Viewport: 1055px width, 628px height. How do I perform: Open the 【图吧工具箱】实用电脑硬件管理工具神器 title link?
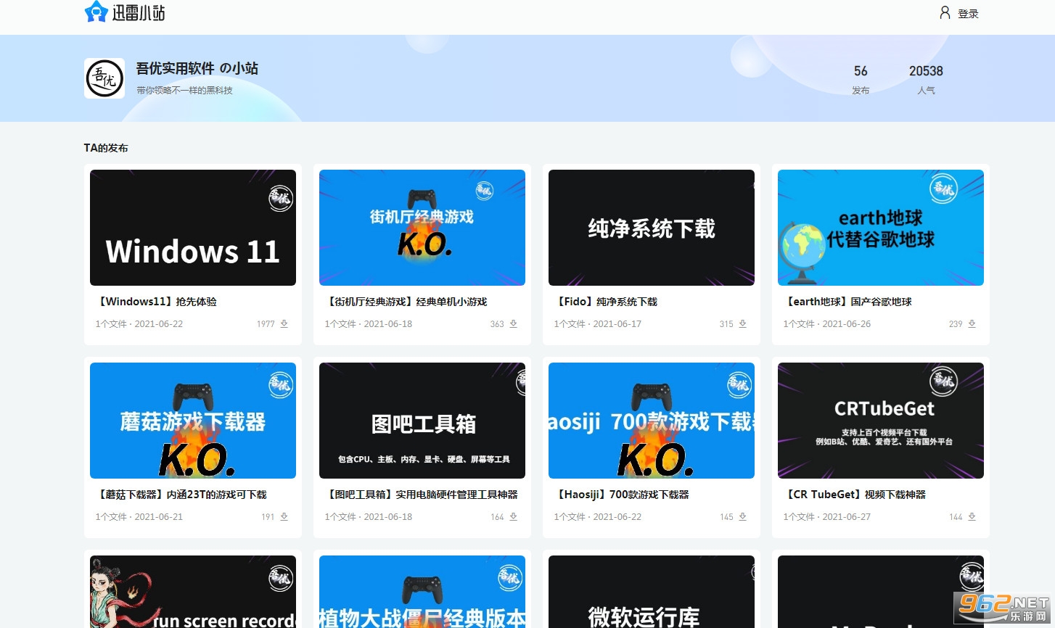[422, 495]
